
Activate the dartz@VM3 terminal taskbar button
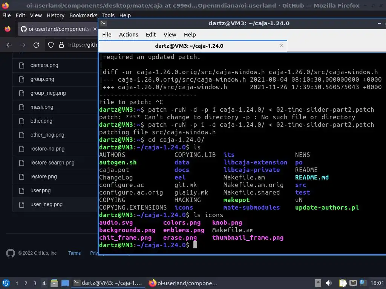tap(108, 283)
